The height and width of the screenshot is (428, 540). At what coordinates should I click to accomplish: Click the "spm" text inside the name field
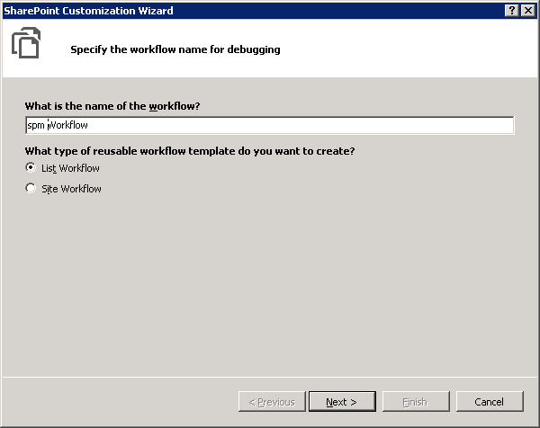[36, 126]
